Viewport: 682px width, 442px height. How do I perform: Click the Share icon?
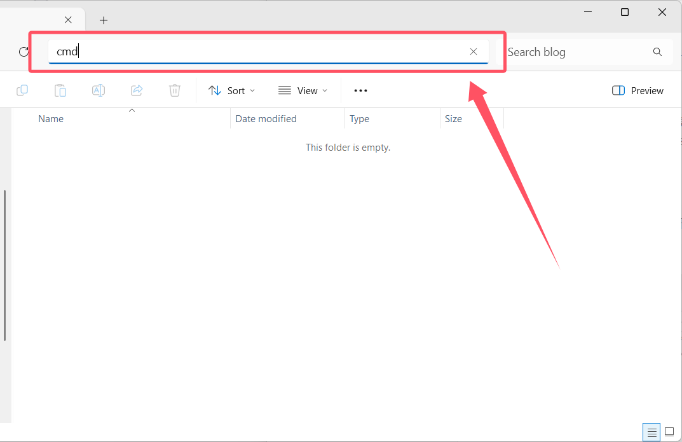coord(137,90)
